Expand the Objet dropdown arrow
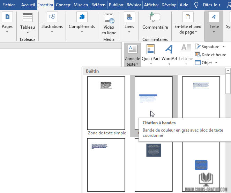Image resolution: width=231 pixels, height=193 pixels. pyautogui.click(x=216, y=63)
